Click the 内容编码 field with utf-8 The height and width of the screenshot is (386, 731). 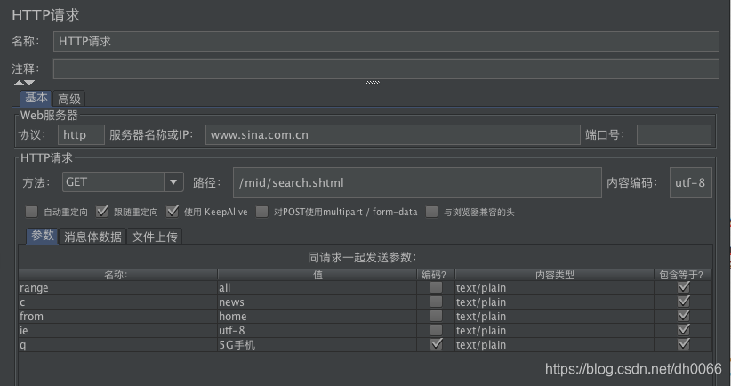[690, 182]
